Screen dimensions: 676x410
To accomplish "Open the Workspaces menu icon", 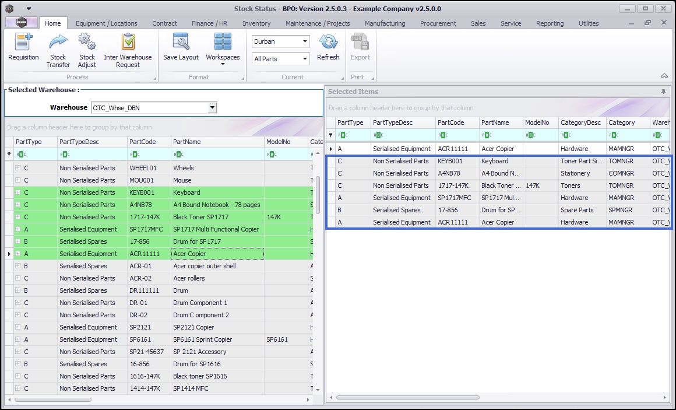I will pos(223,42).
